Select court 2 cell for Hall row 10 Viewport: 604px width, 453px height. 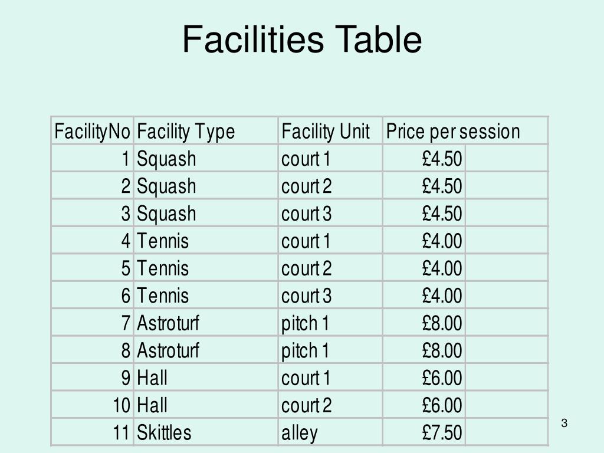(330, 405)
